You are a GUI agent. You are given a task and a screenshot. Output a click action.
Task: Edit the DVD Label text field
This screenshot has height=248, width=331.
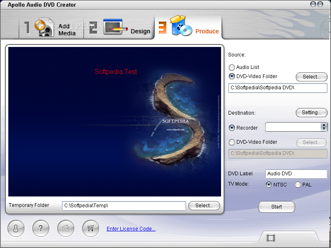(296, 174)
